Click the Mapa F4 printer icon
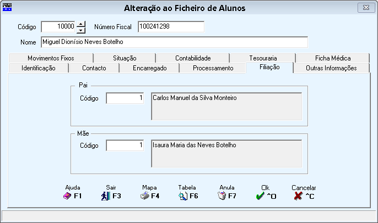Screen dimensions: 378x223 [144, 196]
